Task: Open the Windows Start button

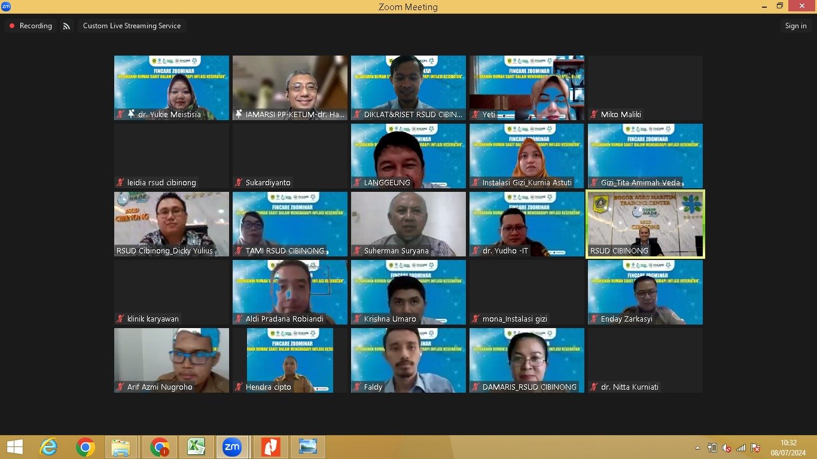Action: coord(14,447)
